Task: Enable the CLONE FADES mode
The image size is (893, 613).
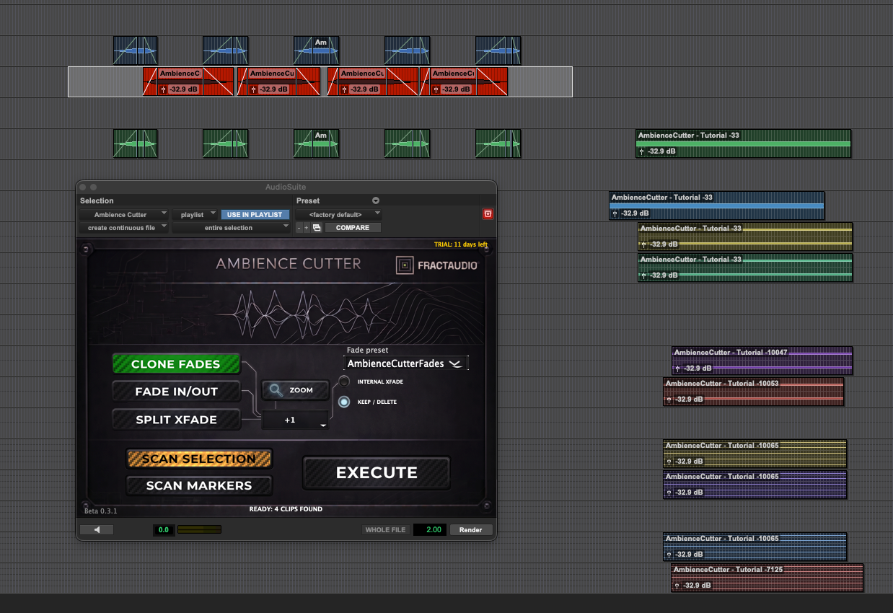Action: pyautogui.click(x=176, y=364)
